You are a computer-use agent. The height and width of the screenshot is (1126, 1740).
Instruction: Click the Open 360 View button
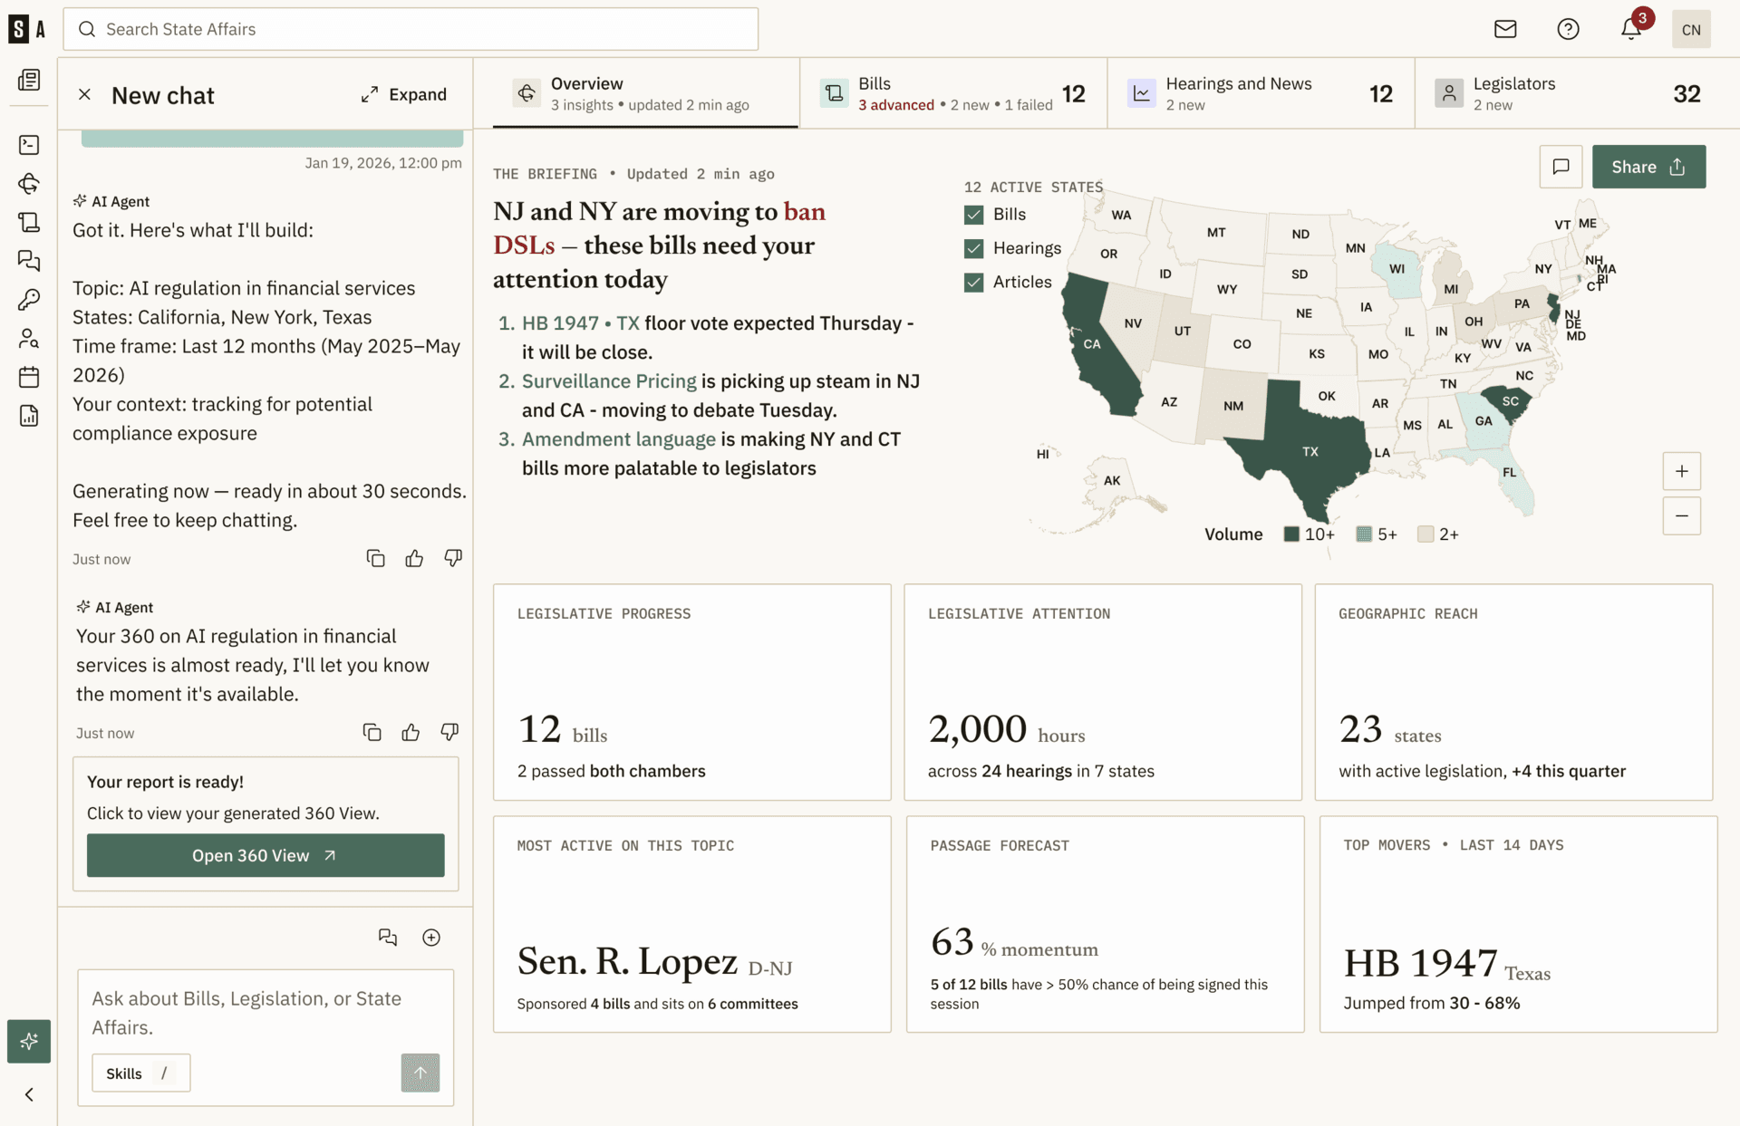coord(266,855)
